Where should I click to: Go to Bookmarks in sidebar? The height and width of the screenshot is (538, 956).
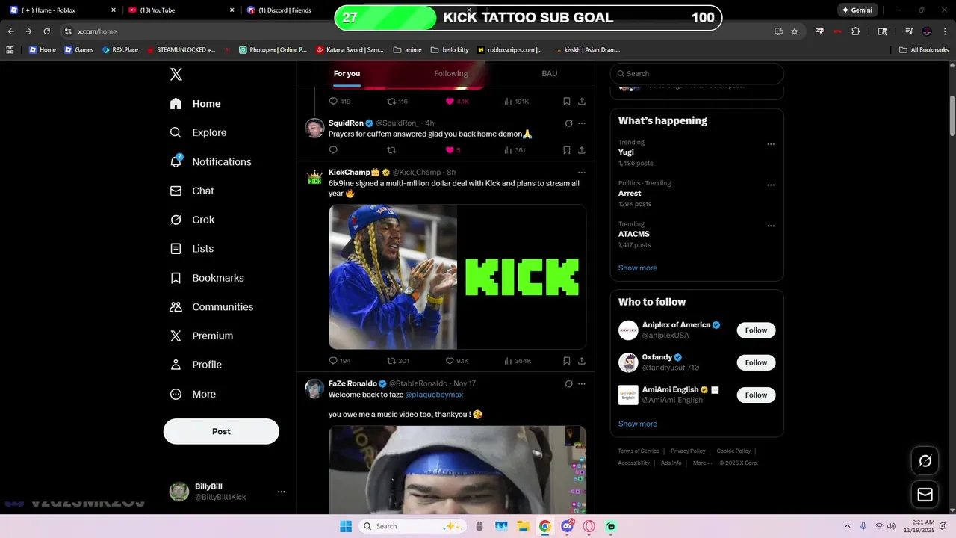pyautogui.click(x=207, y=278)
